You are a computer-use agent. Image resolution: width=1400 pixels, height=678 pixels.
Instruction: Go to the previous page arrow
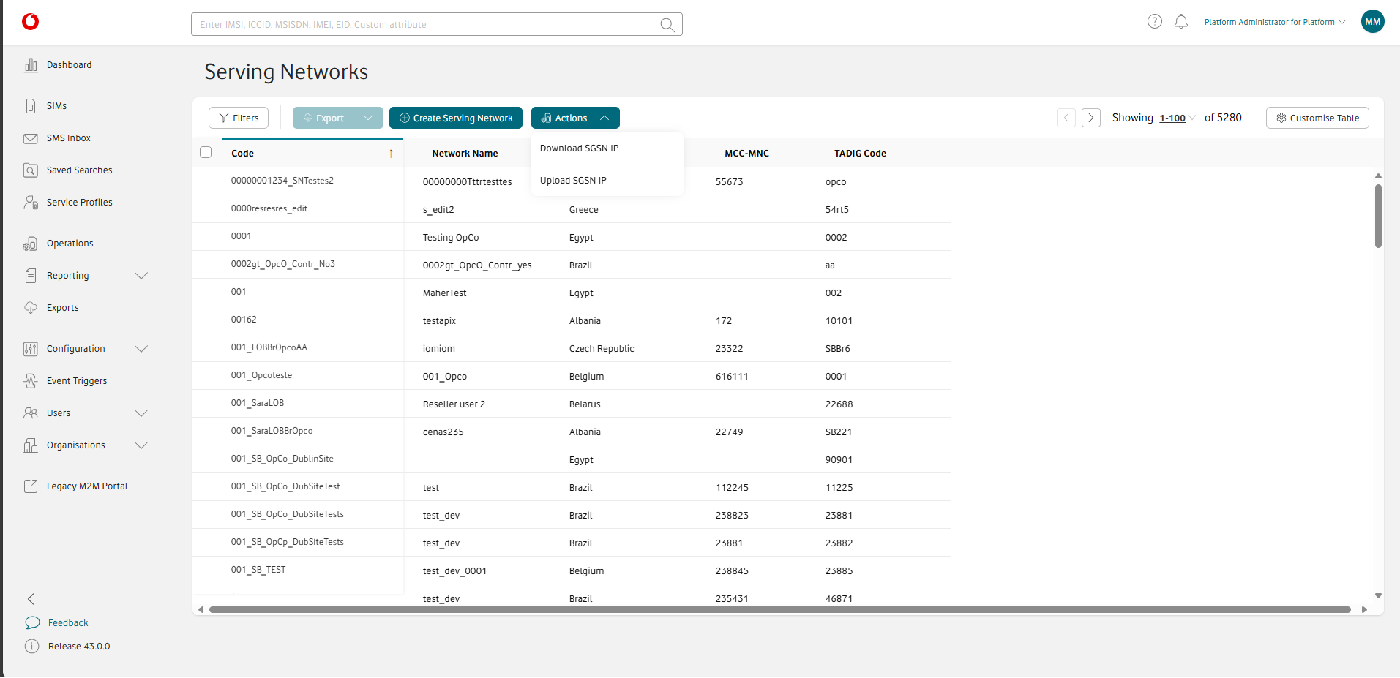(x=1066, y=118)
